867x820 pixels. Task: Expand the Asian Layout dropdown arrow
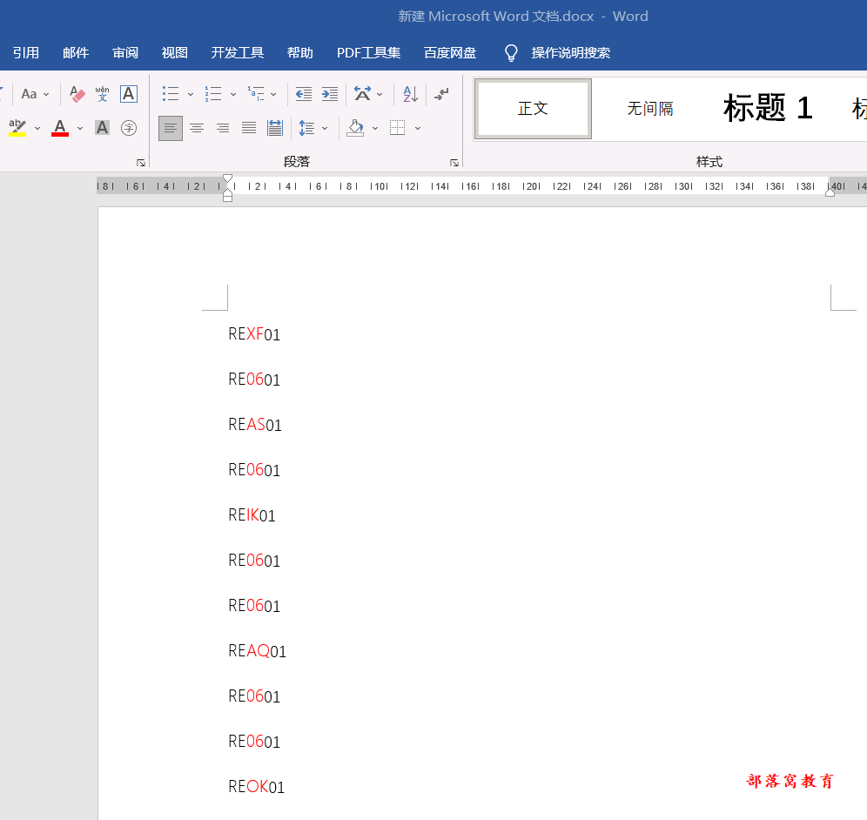(380, 95)
